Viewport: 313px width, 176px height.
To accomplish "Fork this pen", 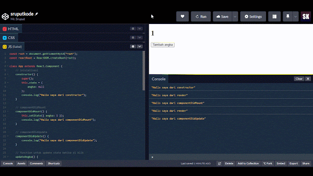I will click(268, 163).
